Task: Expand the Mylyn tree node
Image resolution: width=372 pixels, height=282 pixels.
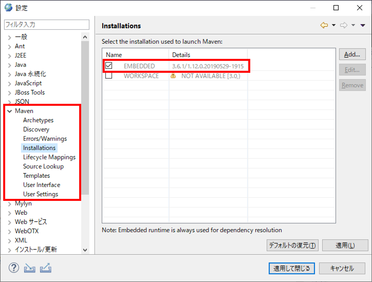Action: (10, 204)
